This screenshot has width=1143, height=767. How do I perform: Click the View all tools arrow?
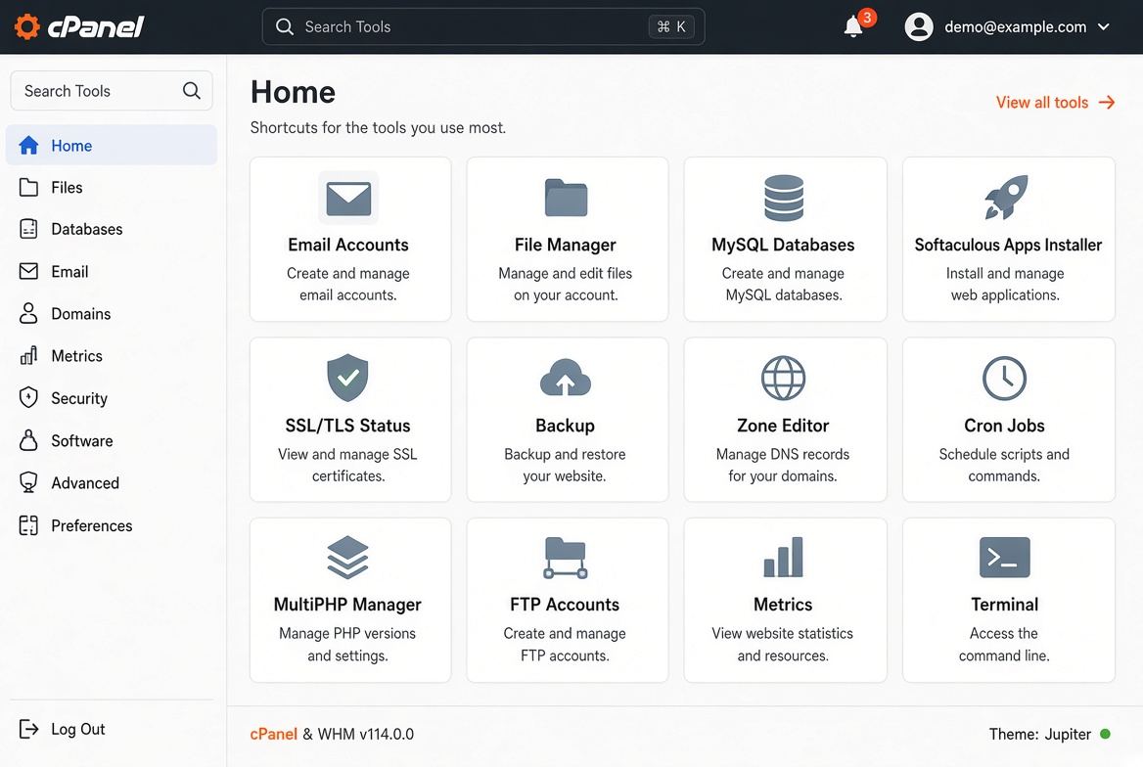[1107, 102]
